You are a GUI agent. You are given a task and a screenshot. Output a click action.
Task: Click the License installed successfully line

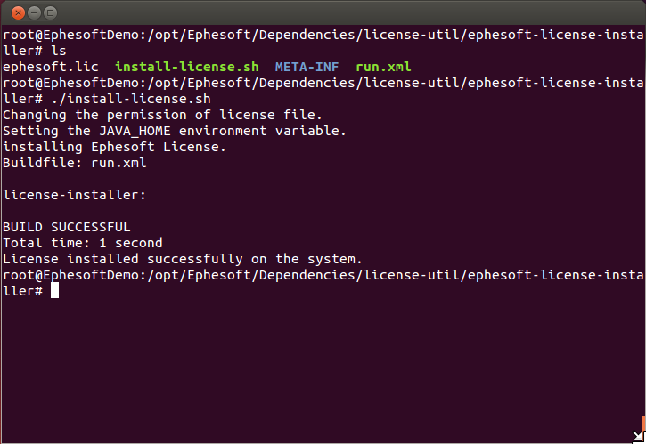[182, 259]
